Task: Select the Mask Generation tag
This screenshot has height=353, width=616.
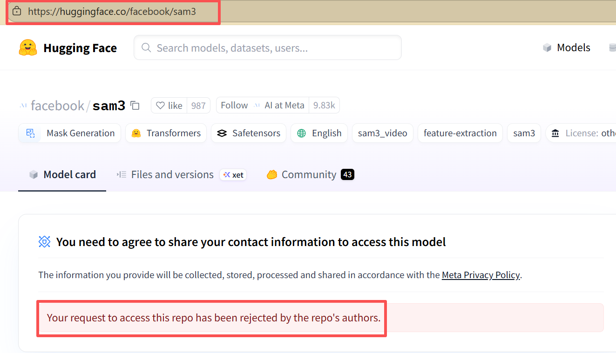Action: point(70,133)
